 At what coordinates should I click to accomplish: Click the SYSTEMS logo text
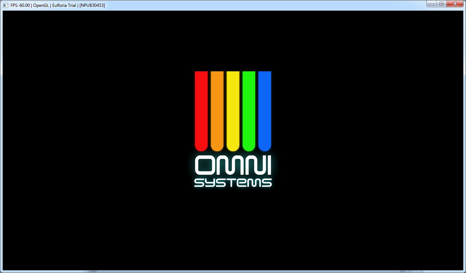(x=233, y=182)
